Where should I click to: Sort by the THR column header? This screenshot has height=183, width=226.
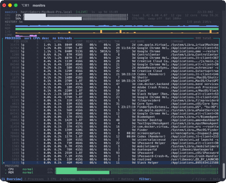tap(117, 41)
